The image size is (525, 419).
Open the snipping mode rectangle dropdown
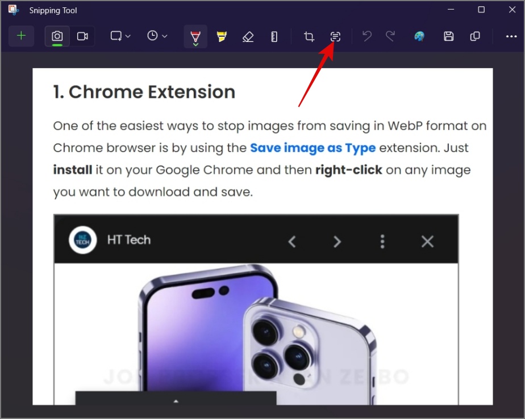tap(120, 36)
